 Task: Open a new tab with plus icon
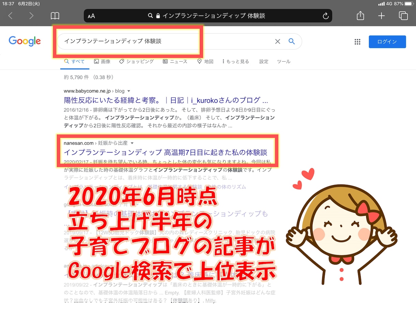(x=382, y=16)
